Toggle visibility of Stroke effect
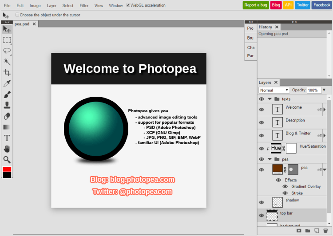Image resolution: width=333 pixels, height=236 pixels. point(285,193)
